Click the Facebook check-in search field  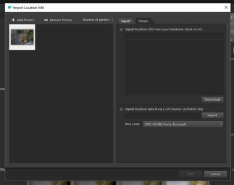[175, 36]
